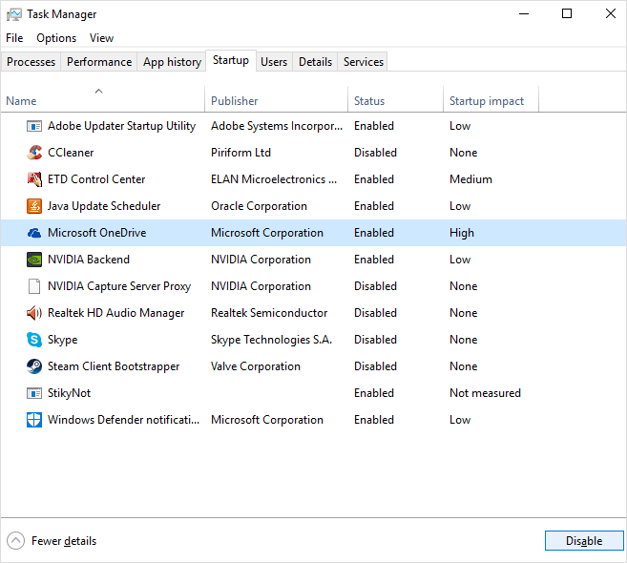This screenshot has width=627, height=563.
Task: Click the Steam Client Bootstrapper icon
Action: tap(34, 366)
